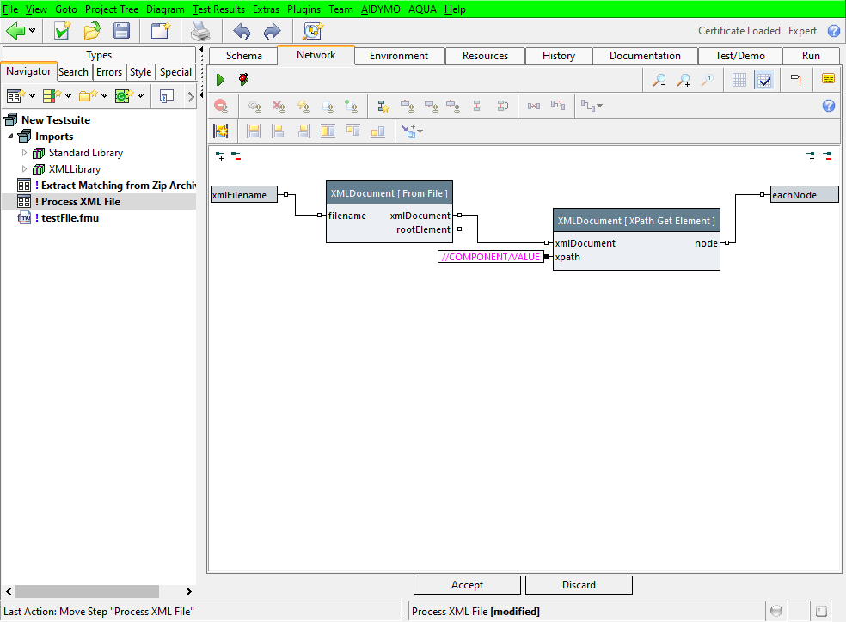The height and width of the screenshot is (622, 846).
Task: Click the navigator horizontal scrollbar thumb
Action: 86,592
